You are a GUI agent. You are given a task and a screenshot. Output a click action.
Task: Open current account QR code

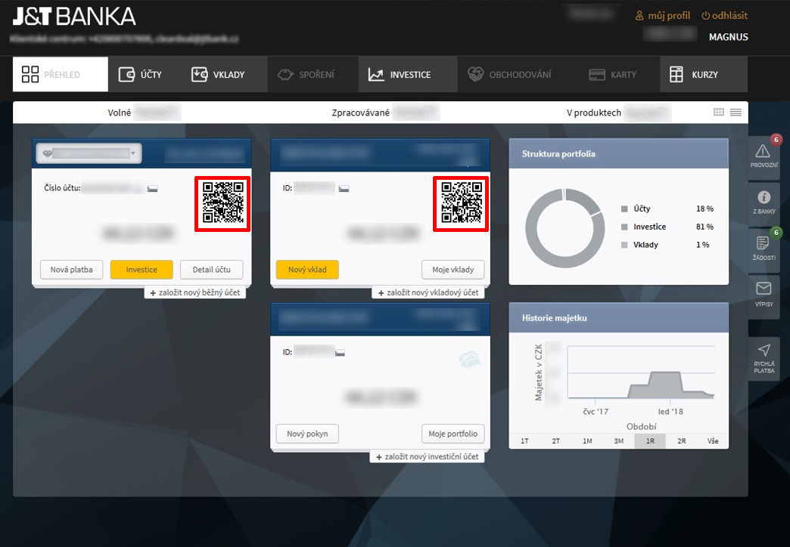tap(222, 202)
